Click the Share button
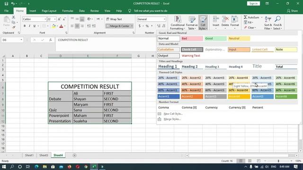The width and height of the screenshot is (303, 170). (x=292, y=11)
